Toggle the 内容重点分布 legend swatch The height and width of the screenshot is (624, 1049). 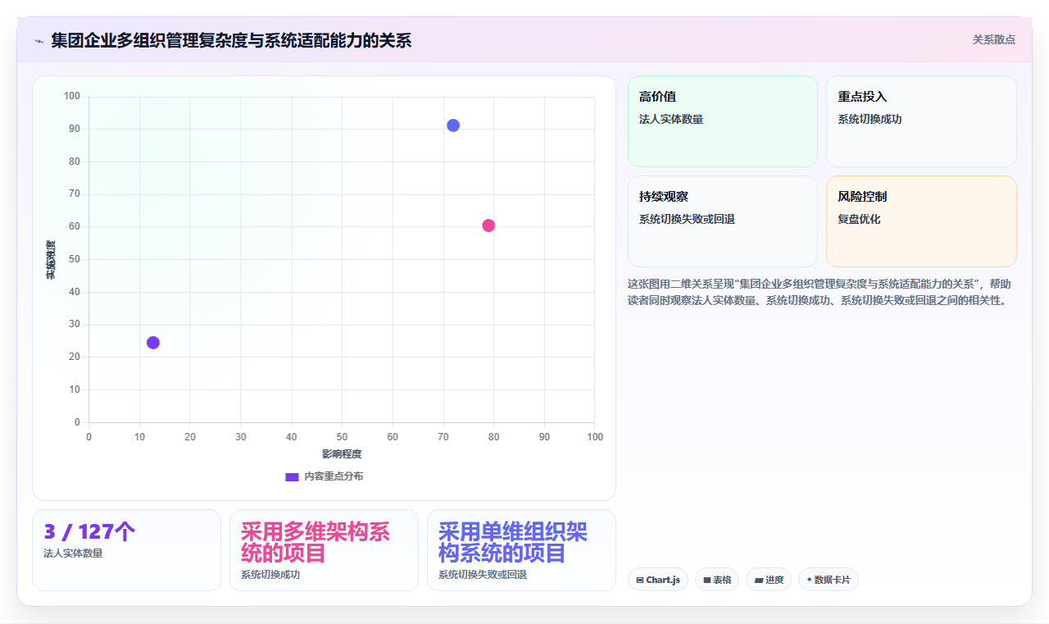(292, 476)
